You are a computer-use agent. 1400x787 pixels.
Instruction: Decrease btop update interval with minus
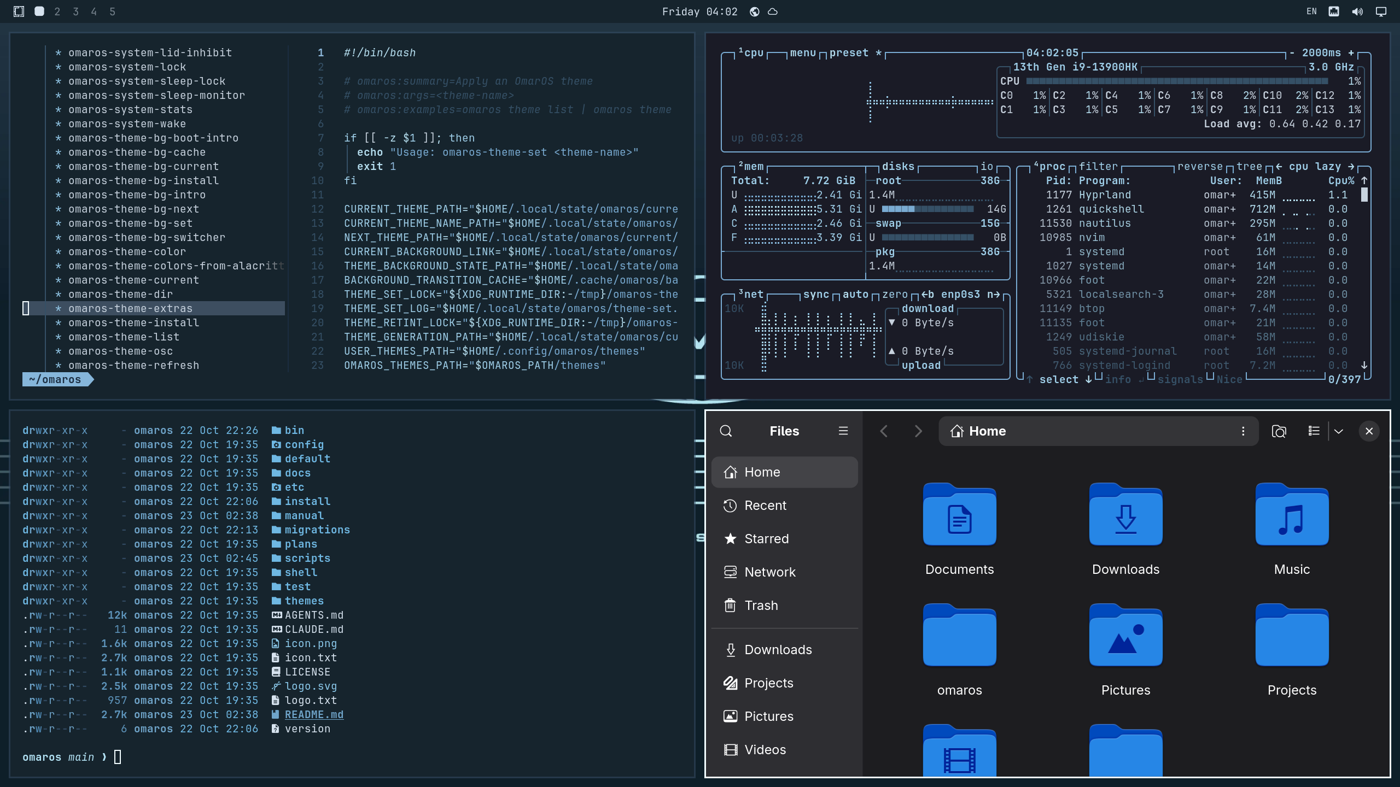tap(1292, 53)
